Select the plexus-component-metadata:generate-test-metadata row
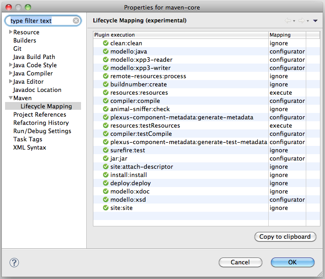The image size is (325, 279). pyautogui.click(x=206, y=142)
